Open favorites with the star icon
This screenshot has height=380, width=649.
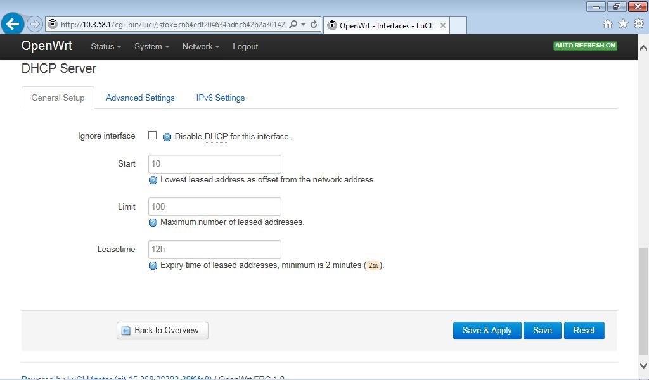tap(623, 24)
